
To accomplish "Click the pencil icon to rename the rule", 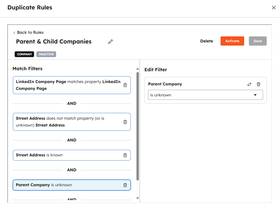I will pyautogui.click(x=111, y=42).
